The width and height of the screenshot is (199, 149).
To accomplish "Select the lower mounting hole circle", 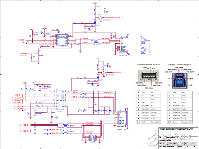I will click(143, 50).
